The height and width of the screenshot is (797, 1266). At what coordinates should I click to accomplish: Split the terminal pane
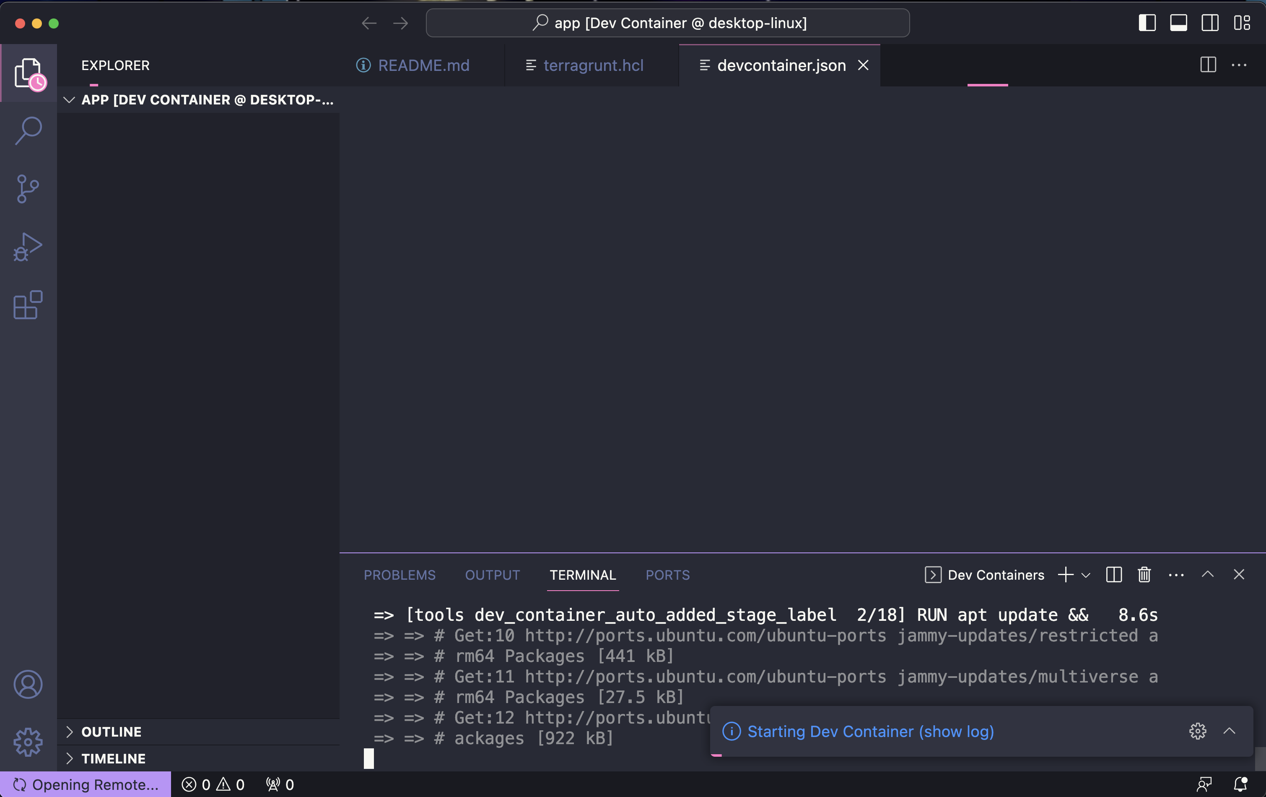(1113, 575)
